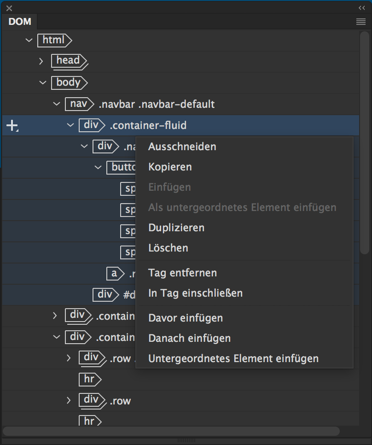The image size is (372, 445).
Task: Select the head tag element
Action: (68, 61)
